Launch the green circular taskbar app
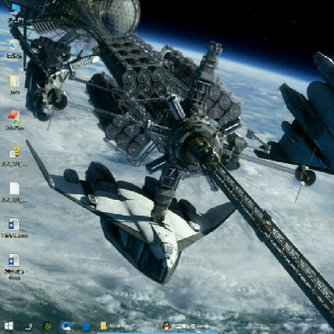Viewport: 334px width, 334px height. click(x=47, y=326)
